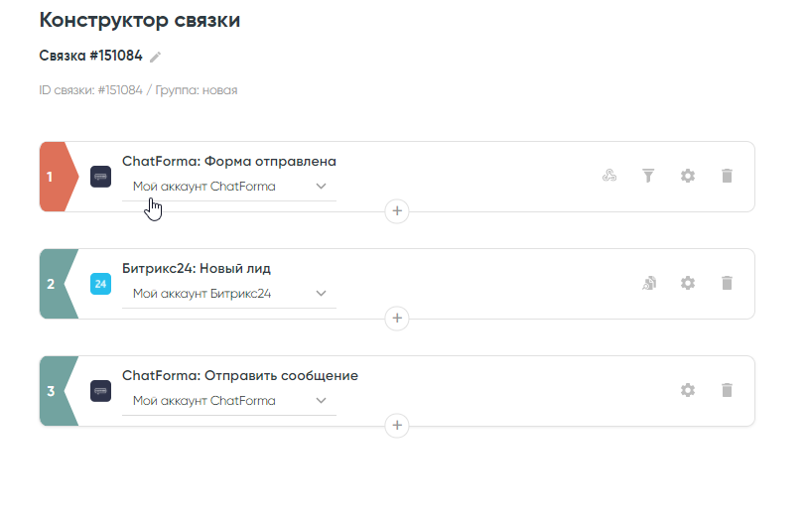Add a step after step 1
The width and height of the screenshot is (807, 521).
point(397,210)
